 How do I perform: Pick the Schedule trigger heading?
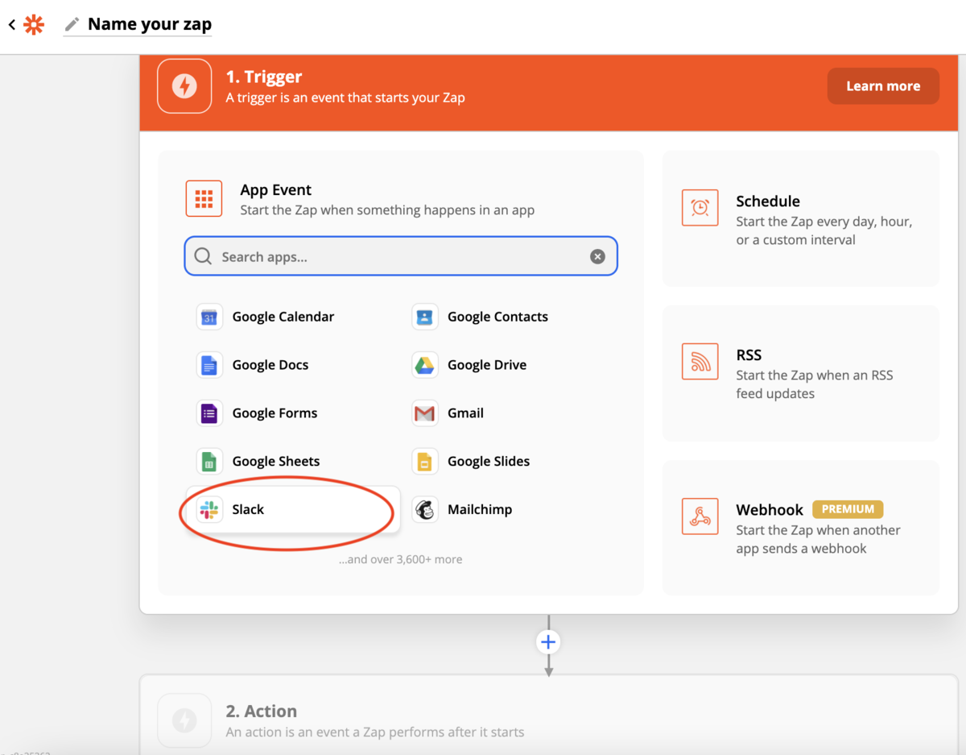click(768, 201)
